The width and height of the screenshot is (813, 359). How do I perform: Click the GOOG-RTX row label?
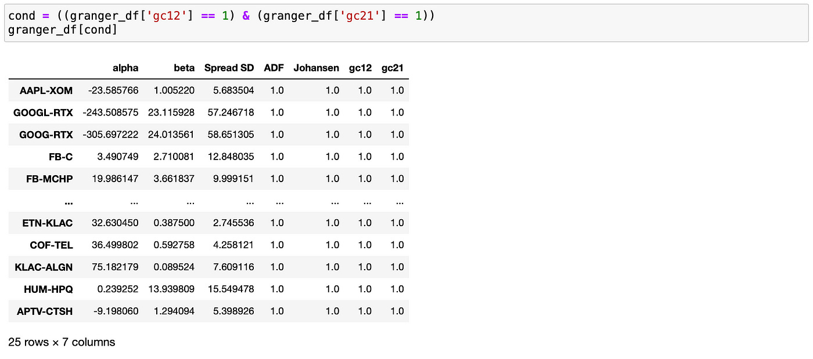click(x=46, y=135)
